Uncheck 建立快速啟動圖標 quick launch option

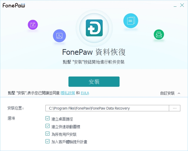[x=47, y=126]
